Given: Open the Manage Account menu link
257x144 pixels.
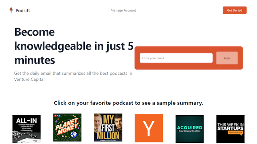Looking at the screenshot, I should pyautogui.click(x=123, y=10).
